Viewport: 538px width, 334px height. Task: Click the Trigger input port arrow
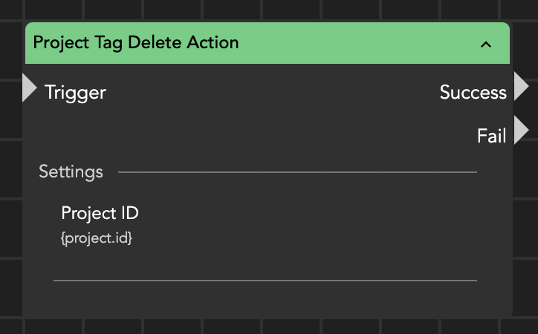coord(30,88)
